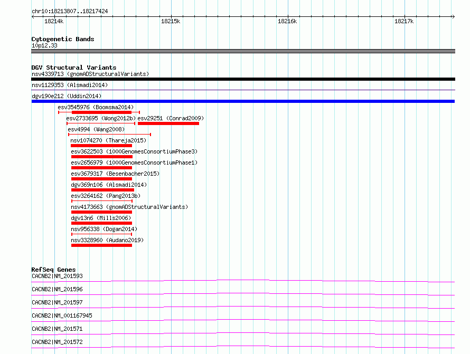This screenshot has width=470, height=354.
Task: Click the esv3679317 (Besenbacher2015) label
Action: [115, 174]
